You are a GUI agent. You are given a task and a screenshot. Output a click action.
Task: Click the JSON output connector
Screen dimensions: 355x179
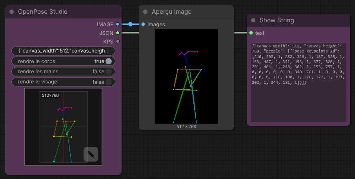[118, 33]
